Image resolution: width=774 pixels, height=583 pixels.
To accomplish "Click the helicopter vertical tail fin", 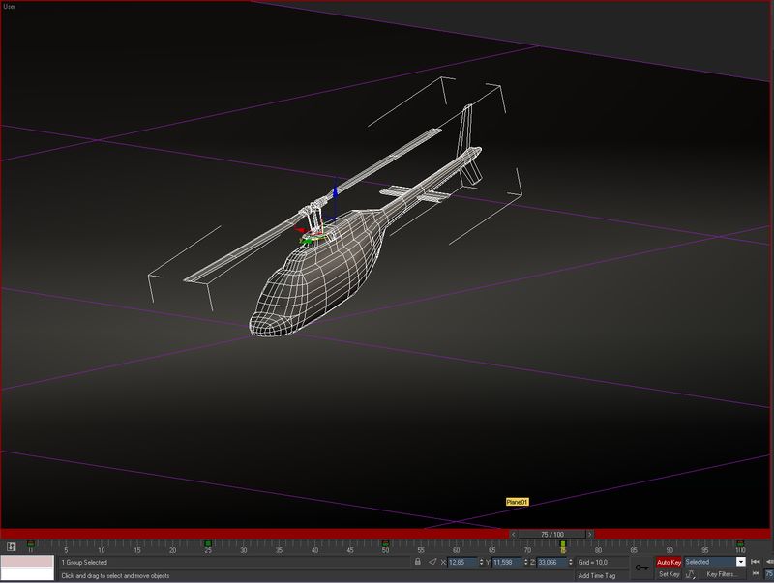I will coord(465,130).
